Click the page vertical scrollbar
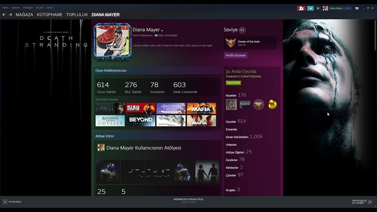Image resolution: width=377 pixels, height=212 pixels. [x=375, y=35]
